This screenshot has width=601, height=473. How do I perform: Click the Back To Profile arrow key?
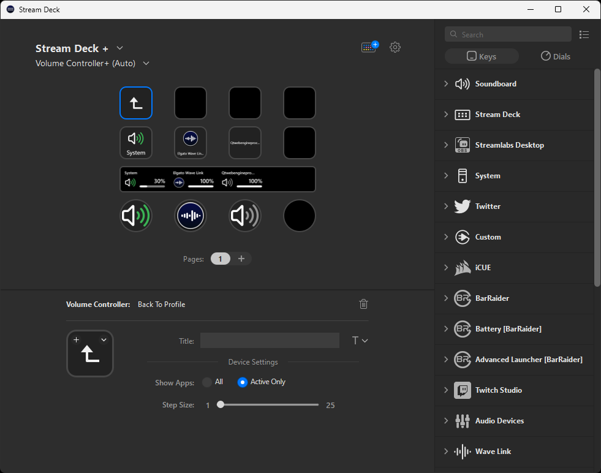pyautogui.click(x=136, y=103)
